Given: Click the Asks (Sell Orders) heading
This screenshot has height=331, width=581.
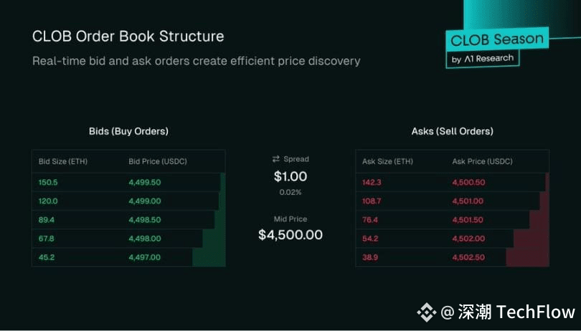Looking at the screenshot, I should click(x=452, y=131).
